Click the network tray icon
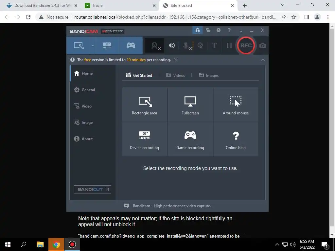The image size is (335, 251). pyautogui.click(x=285, y=244)
